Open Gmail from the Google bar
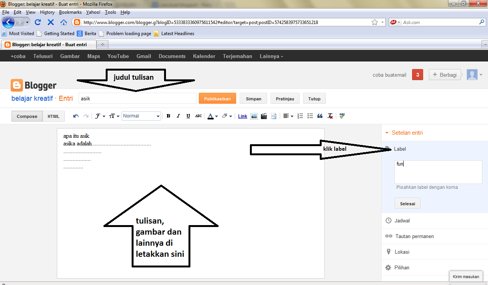Screen dimensions: 488x285 pos(144,56)
